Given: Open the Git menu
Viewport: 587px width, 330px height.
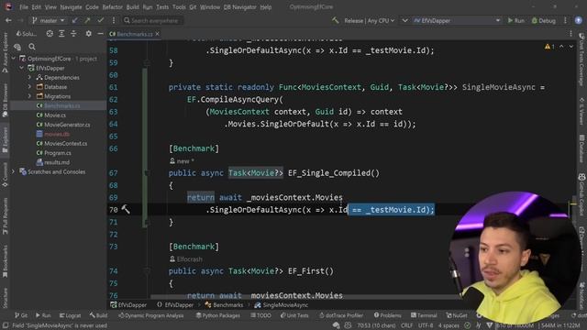Looking at the screenshot, I should point(193,7).
